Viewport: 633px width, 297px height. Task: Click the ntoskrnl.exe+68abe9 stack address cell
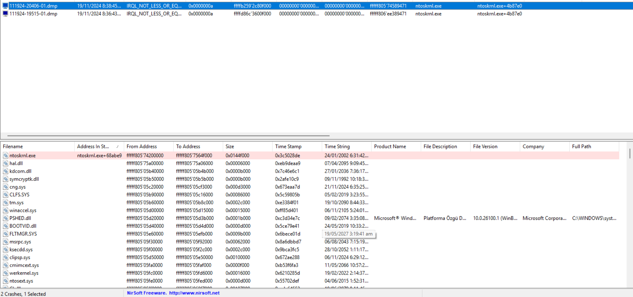pyautogui.click(x=99, y=156)
